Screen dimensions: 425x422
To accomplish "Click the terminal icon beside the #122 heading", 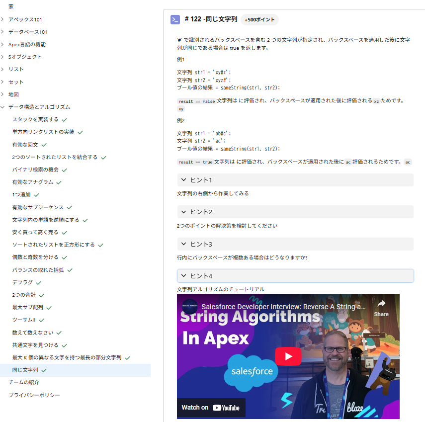I will click(175, 20).
